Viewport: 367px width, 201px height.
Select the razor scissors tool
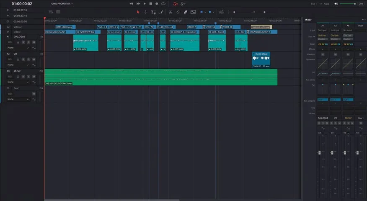(171, 12)
